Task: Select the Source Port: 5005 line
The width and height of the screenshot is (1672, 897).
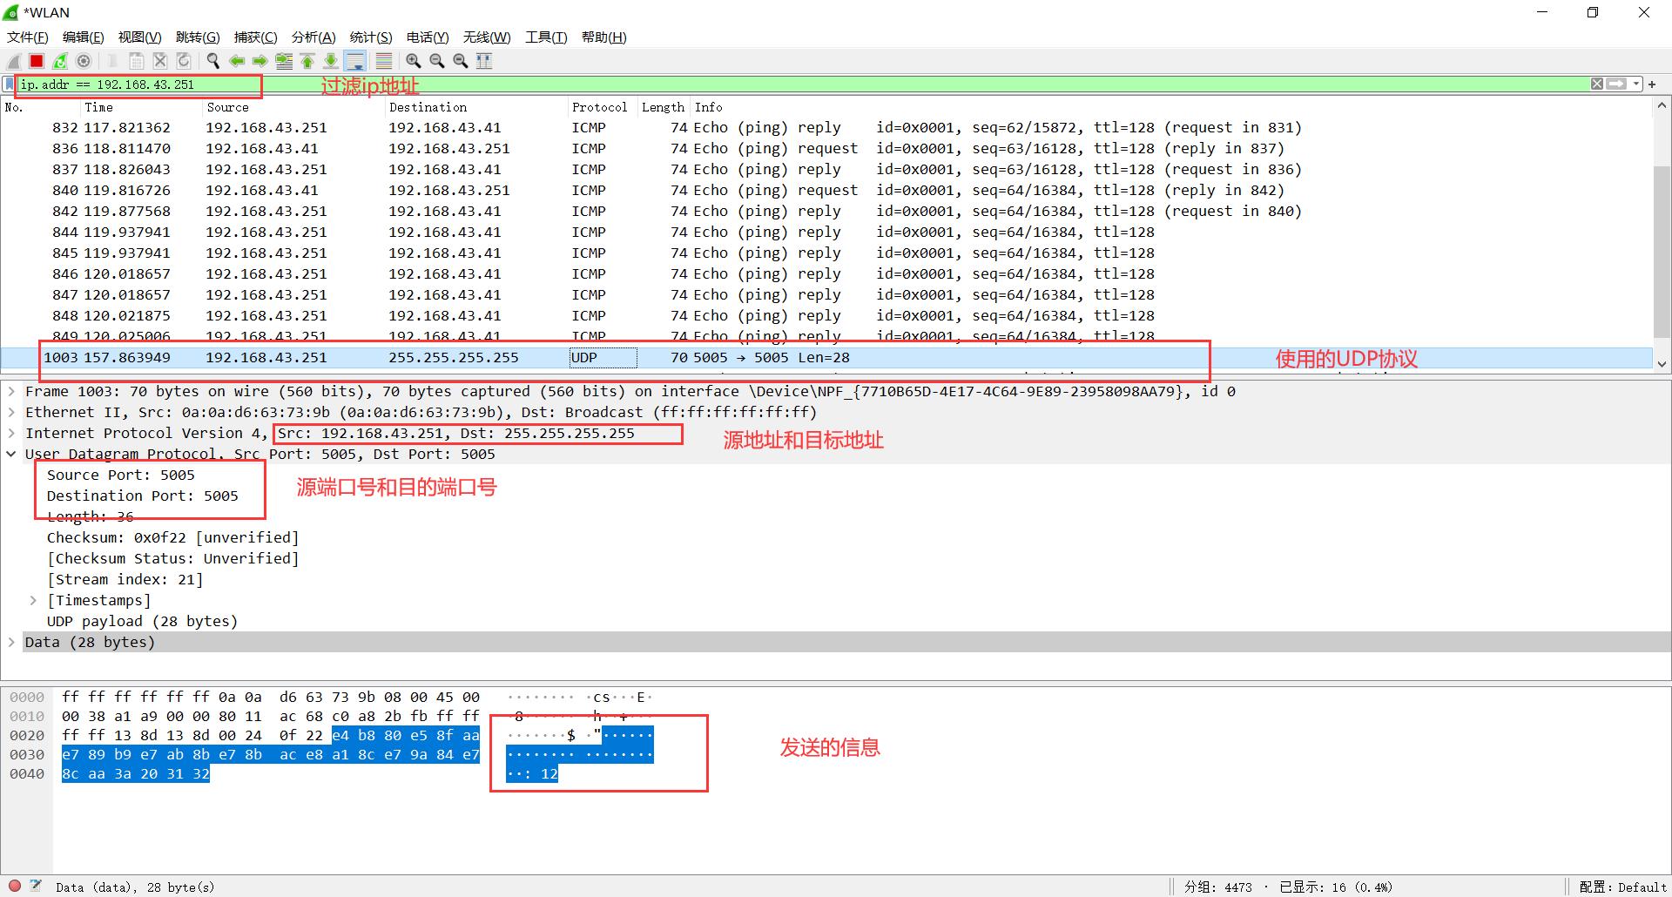Action: coord(121,475)
